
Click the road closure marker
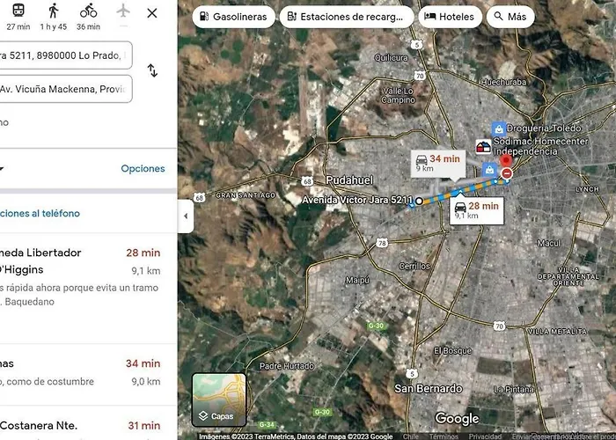(507, 173)
